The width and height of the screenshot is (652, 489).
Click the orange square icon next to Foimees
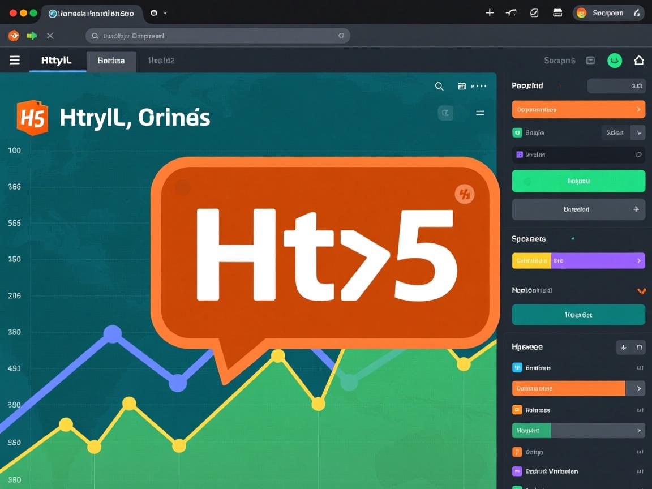coord(517,410)
